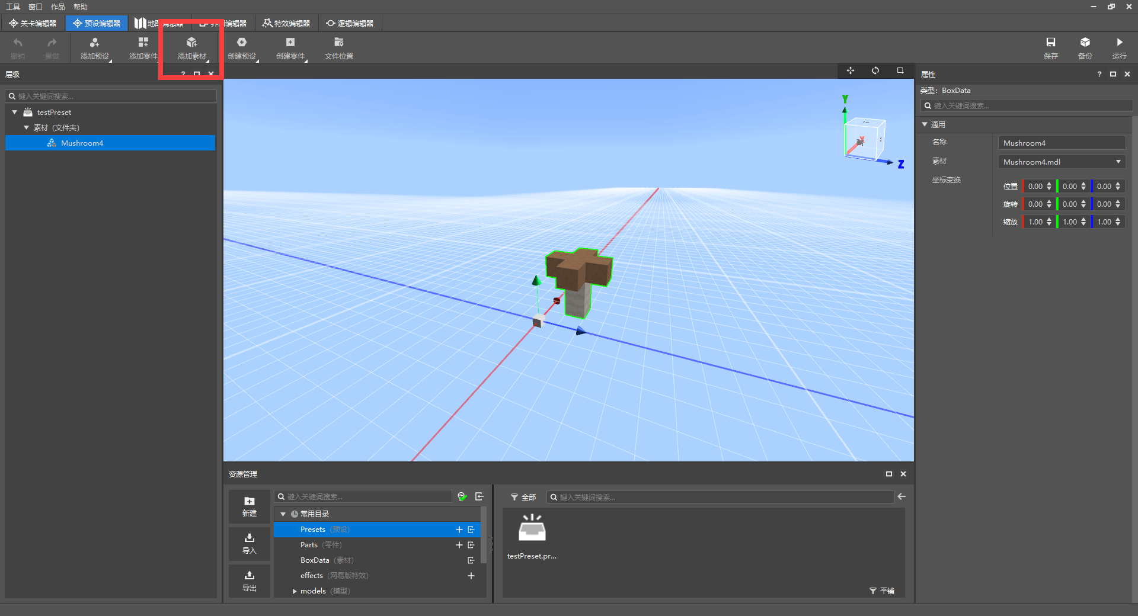Save with the 保存 icon
Image resolution: width=1138 pixels, height=616 pixels.
coord(1051,48)
